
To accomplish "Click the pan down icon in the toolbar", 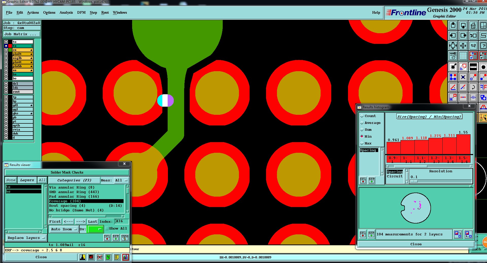I will point(463,26).
